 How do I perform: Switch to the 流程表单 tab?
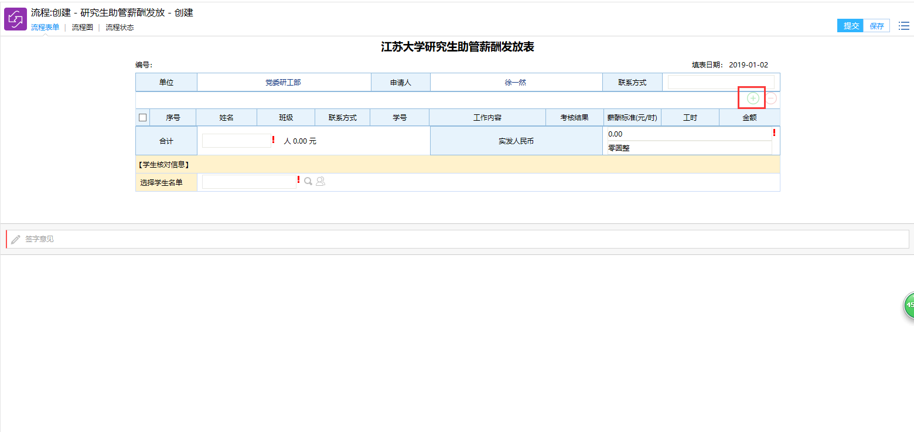coord(45,27)
